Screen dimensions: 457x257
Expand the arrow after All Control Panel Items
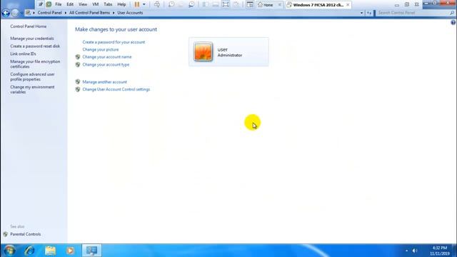click(114, 13)
